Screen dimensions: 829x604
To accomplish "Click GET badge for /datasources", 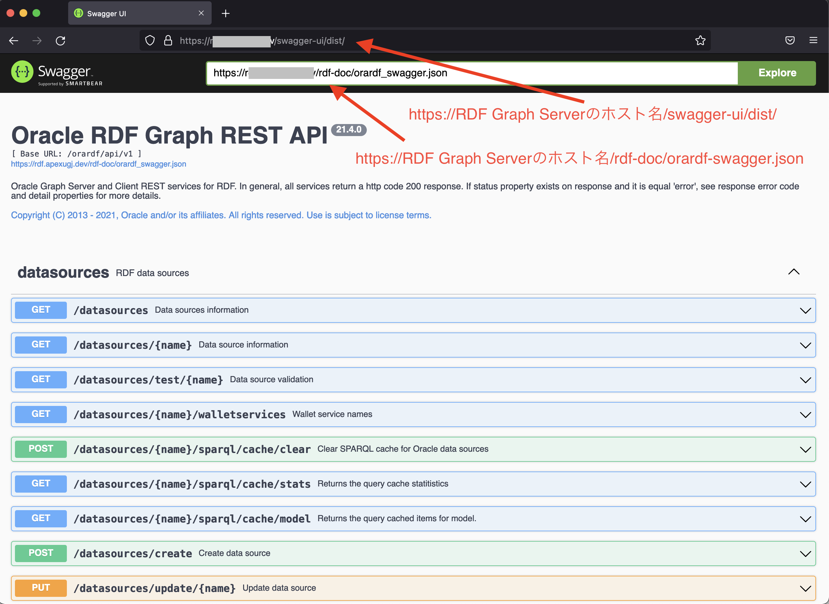I will click(41, 310).
